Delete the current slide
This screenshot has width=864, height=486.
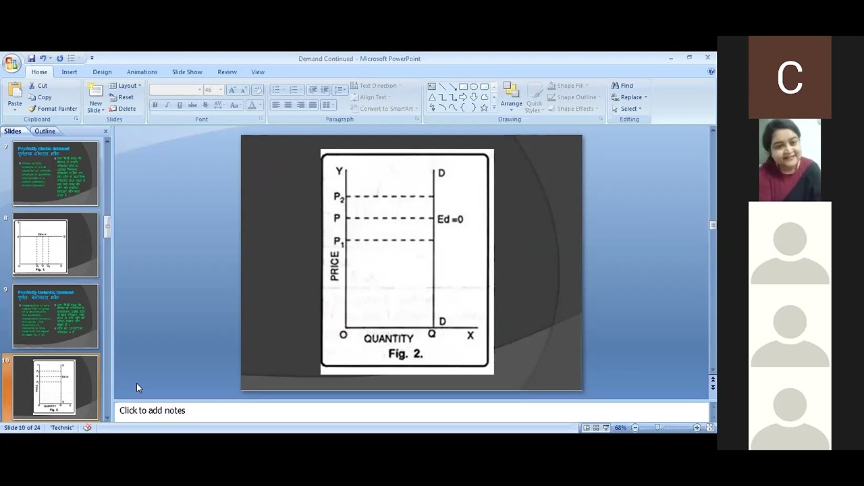point(122,109)
